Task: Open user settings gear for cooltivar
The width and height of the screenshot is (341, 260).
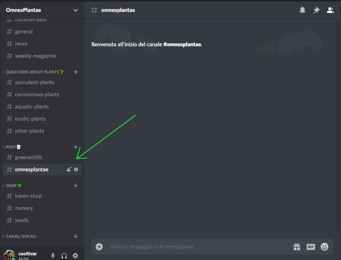Action: 75,256
